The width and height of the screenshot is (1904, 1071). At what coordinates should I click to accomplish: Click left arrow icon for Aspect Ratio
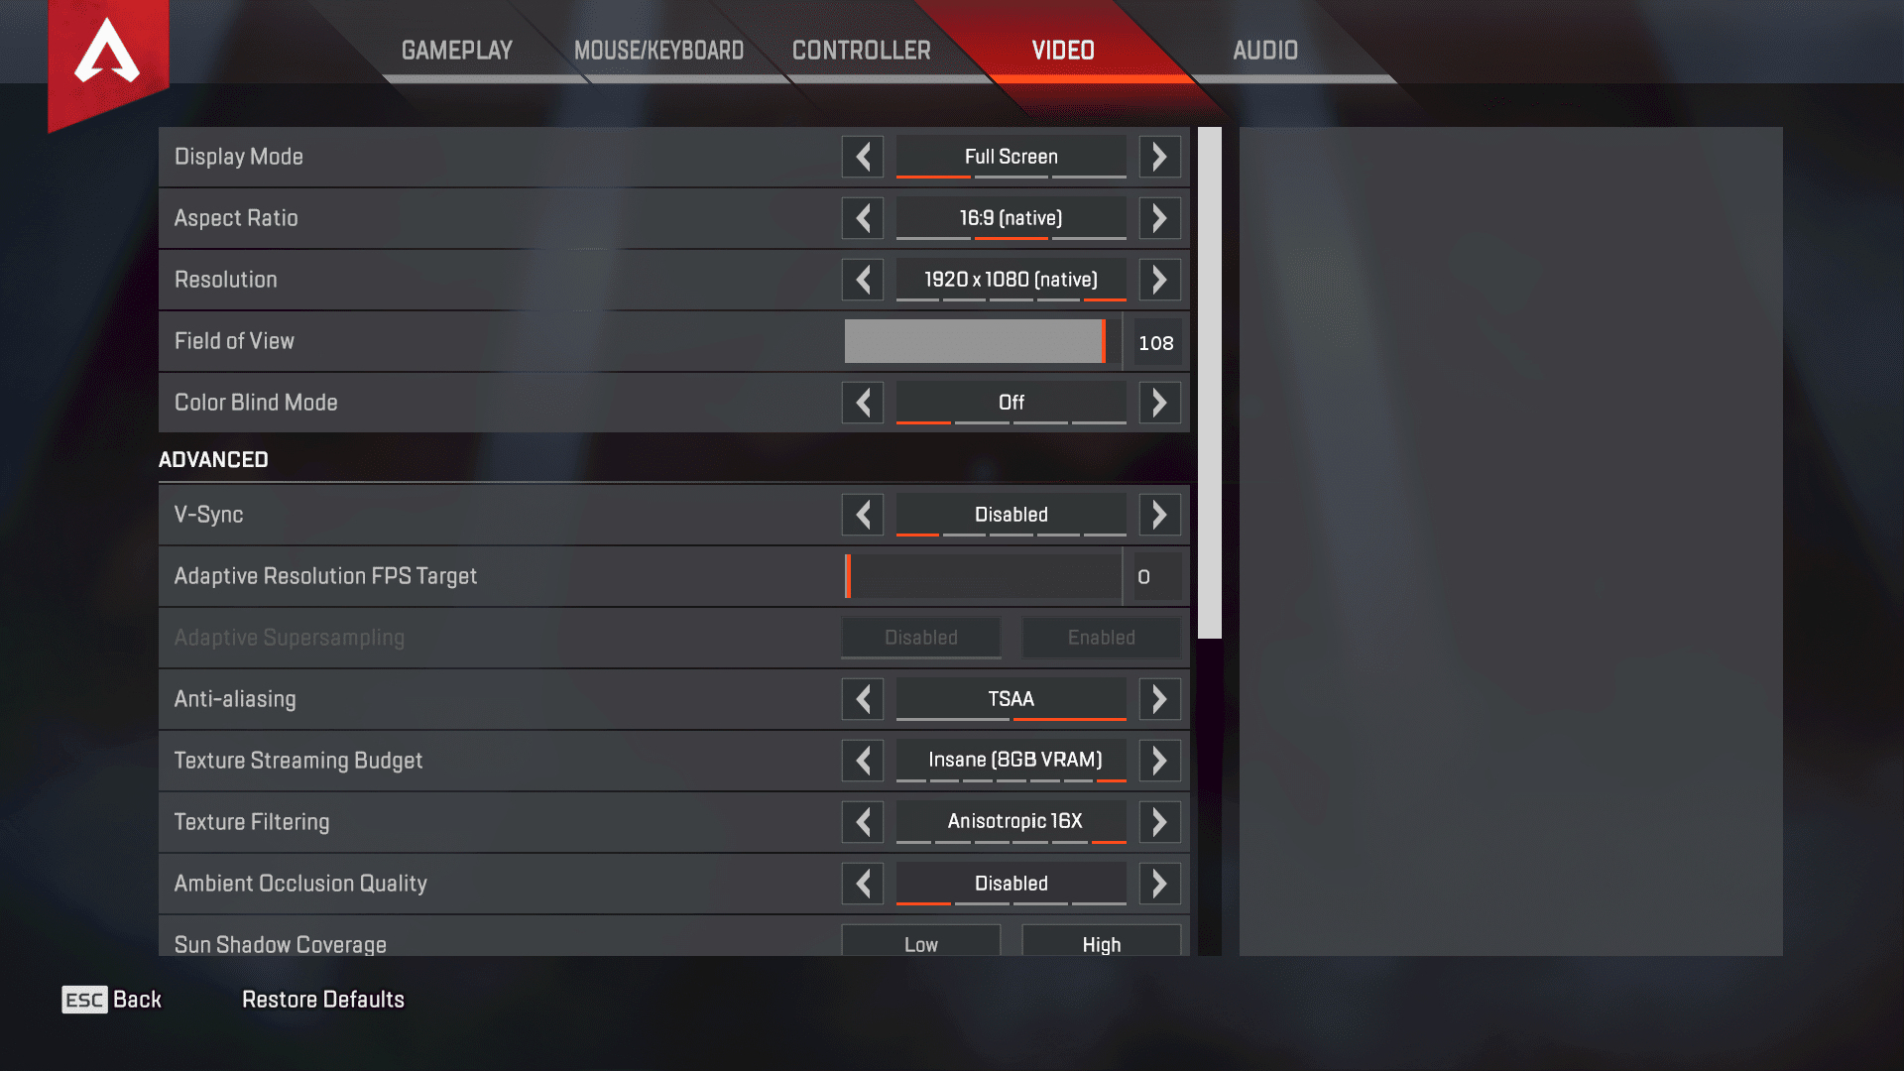865,217
